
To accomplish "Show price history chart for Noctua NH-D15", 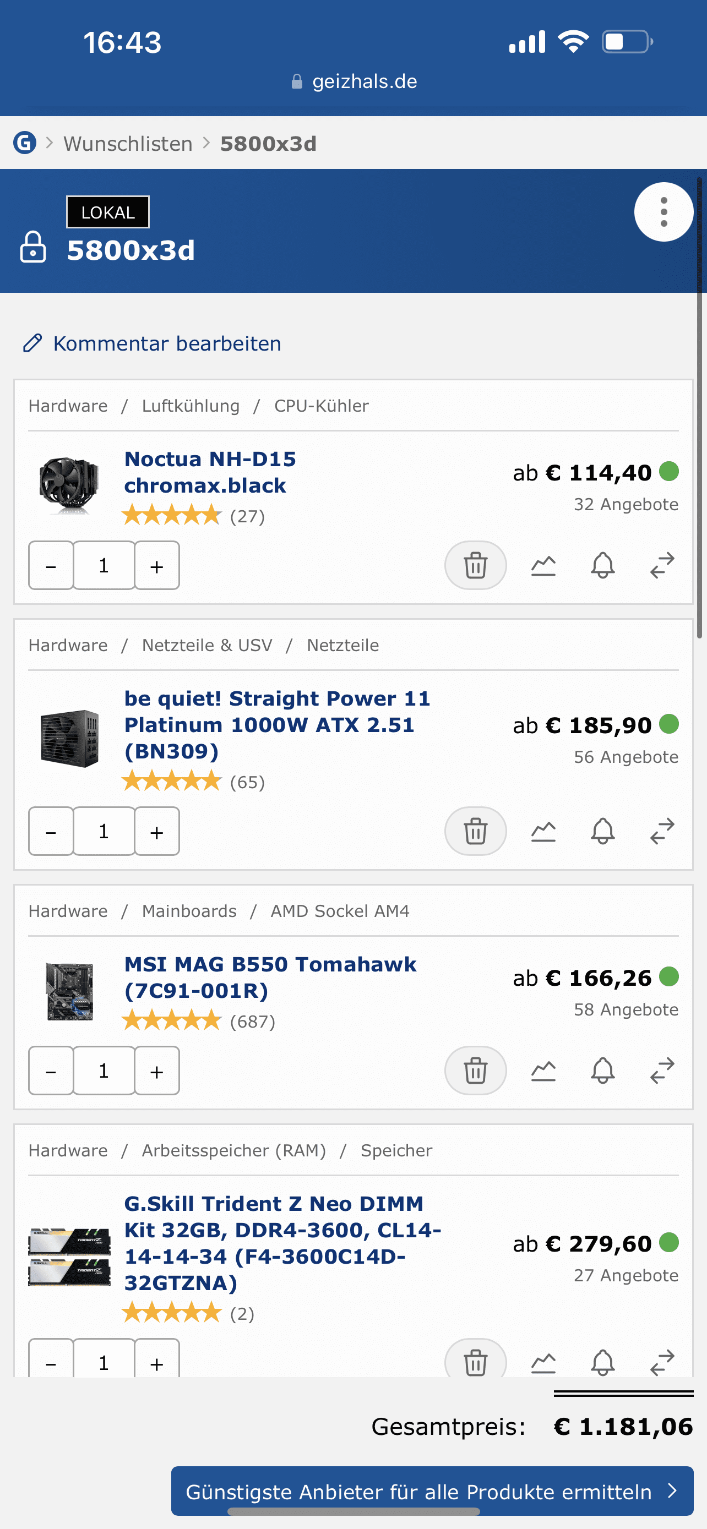I will pos(543,565).
